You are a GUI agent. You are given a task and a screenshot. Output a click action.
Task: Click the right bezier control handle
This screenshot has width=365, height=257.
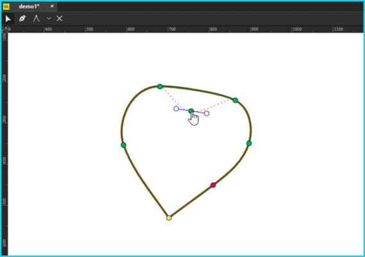click(x=207, y=113)
